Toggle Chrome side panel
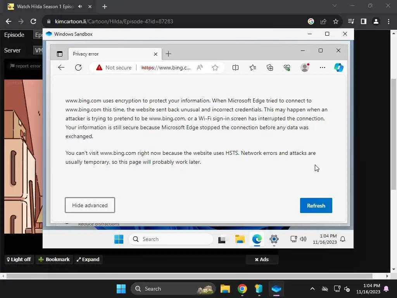Image resolution: width=397 pixels, height=298 pixels. [x=364, y=21]
